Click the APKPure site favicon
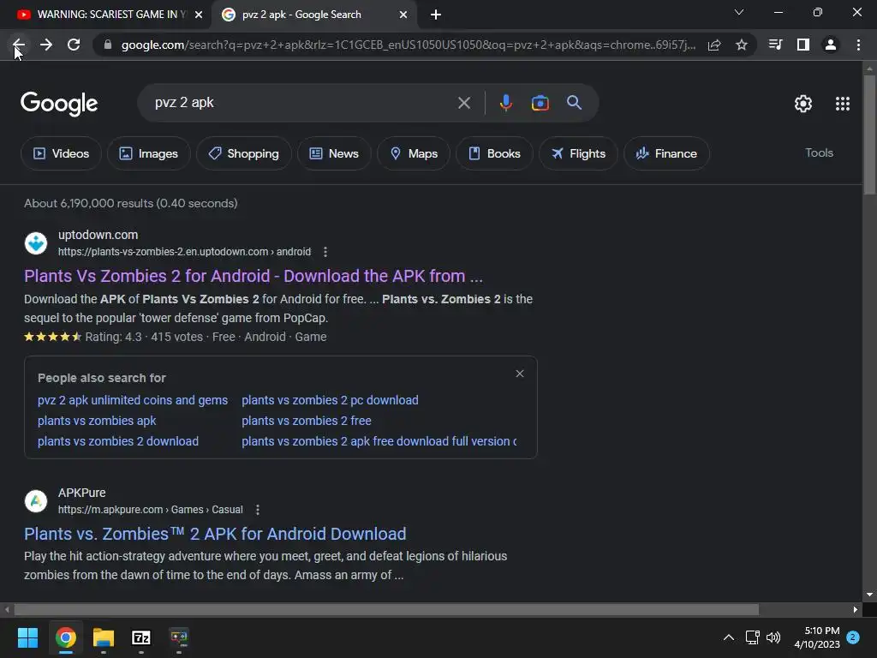Viewport: 877px width, 658px height. pos(36,500)
